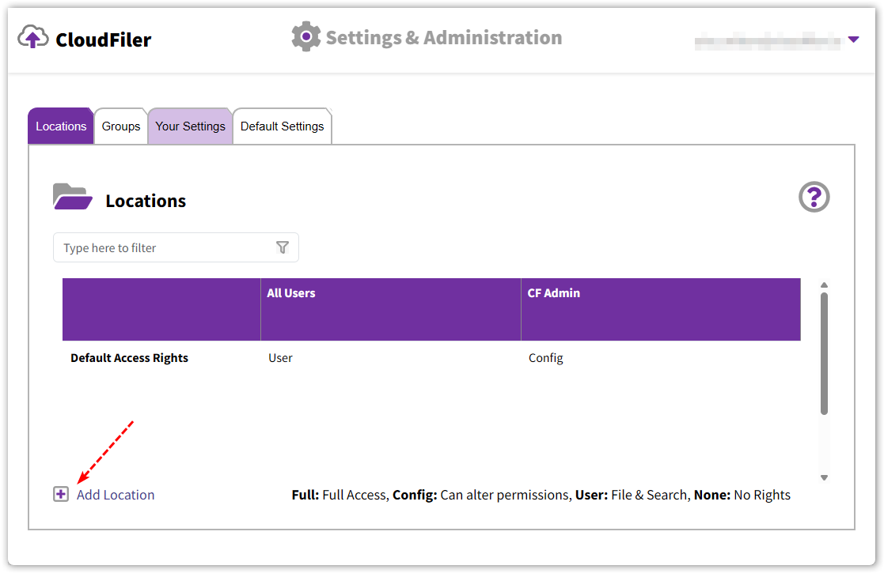Click the Settings & Administration gear icon

coord(305,37)
